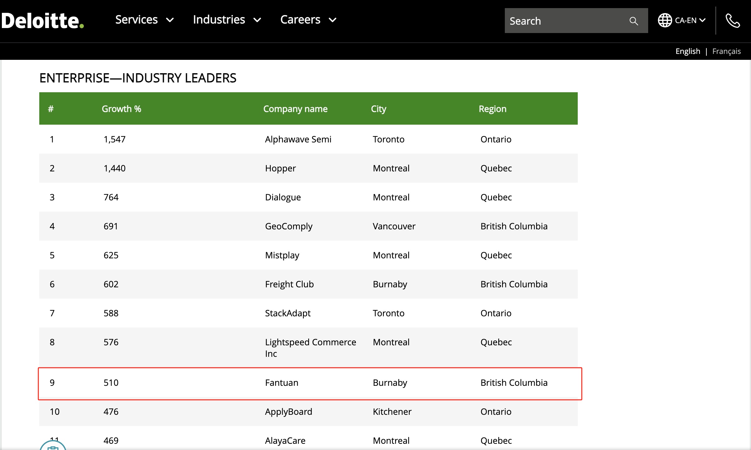Select the Alphawave Semi cell
The image size is (751, 450).
click(298, 139)
